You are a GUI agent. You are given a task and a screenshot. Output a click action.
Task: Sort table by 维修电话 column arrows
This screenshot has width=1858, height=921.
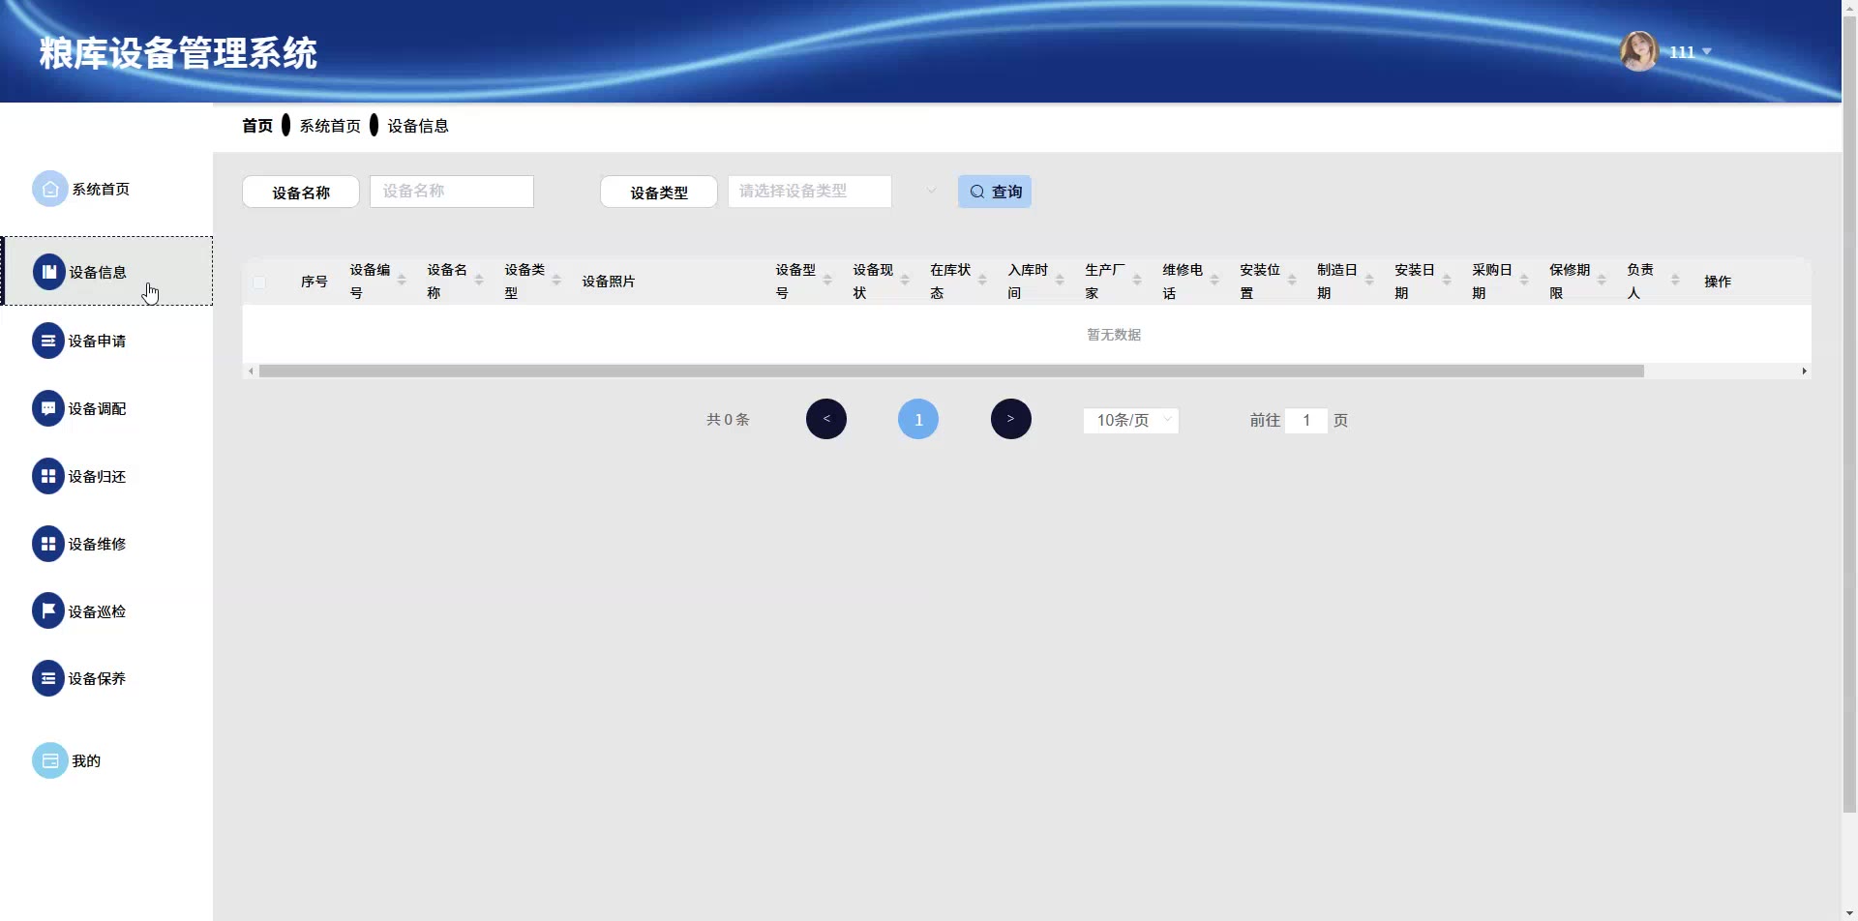(1214, 281)
